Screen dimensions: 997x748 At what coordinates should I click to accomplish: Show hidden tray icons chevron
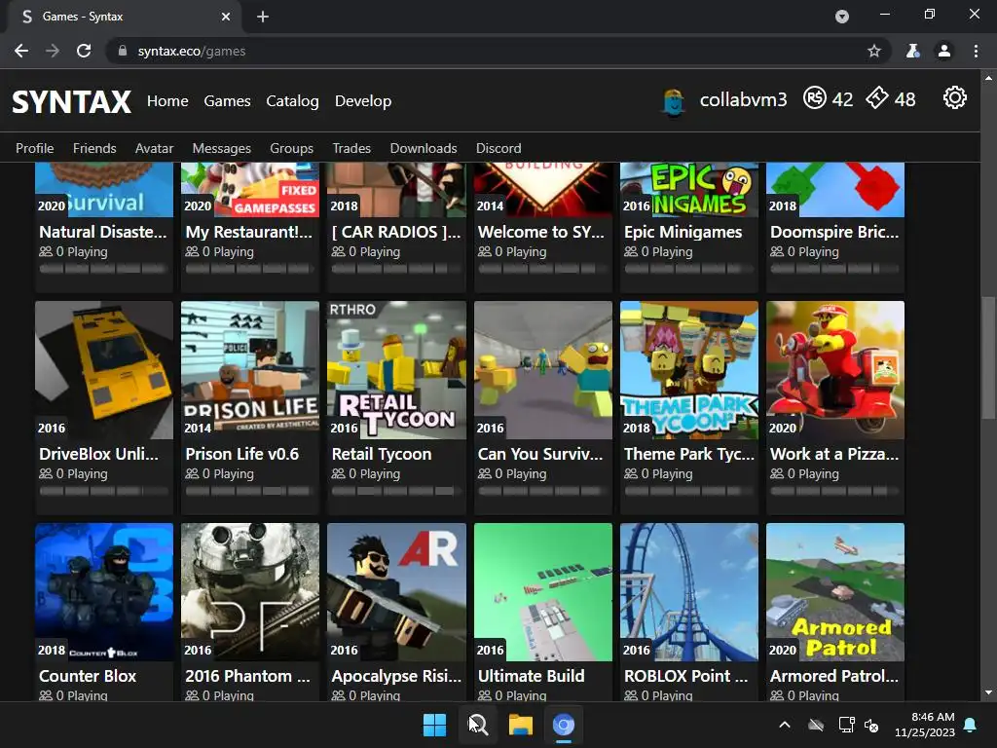(x=785, y=725)
